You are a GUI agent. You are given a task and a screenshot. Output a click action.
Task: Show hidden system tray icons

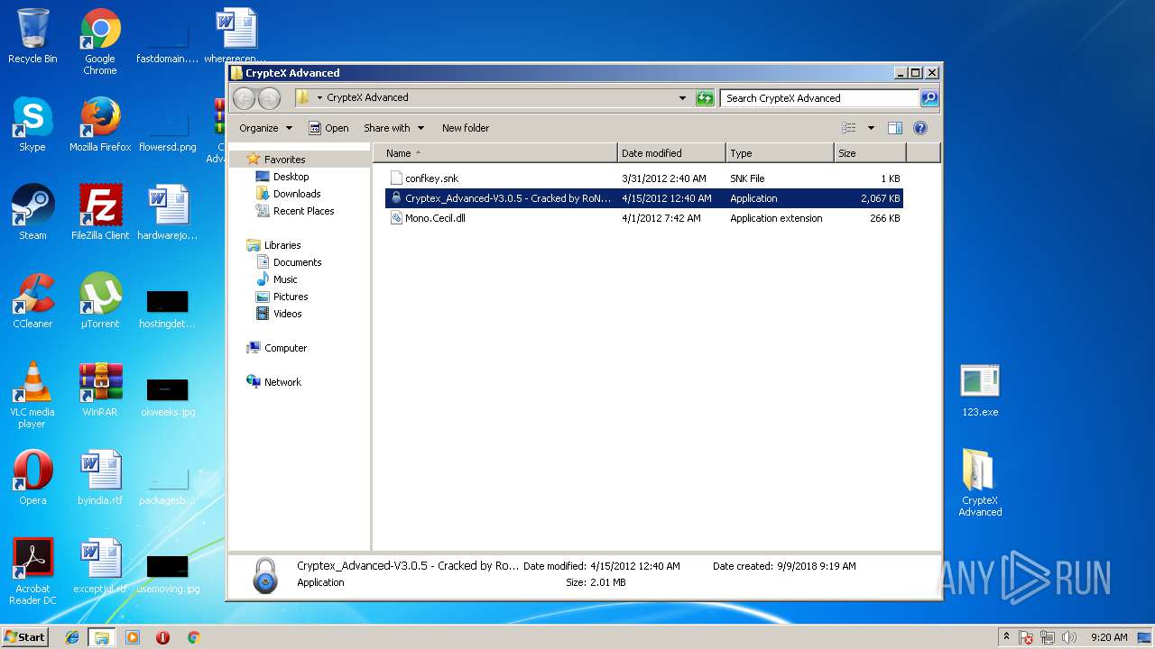[1007, 637]
